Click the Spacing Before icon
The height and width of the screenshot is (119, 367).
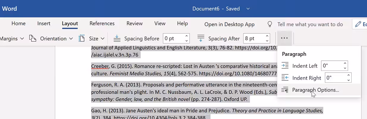coord(117,38)
